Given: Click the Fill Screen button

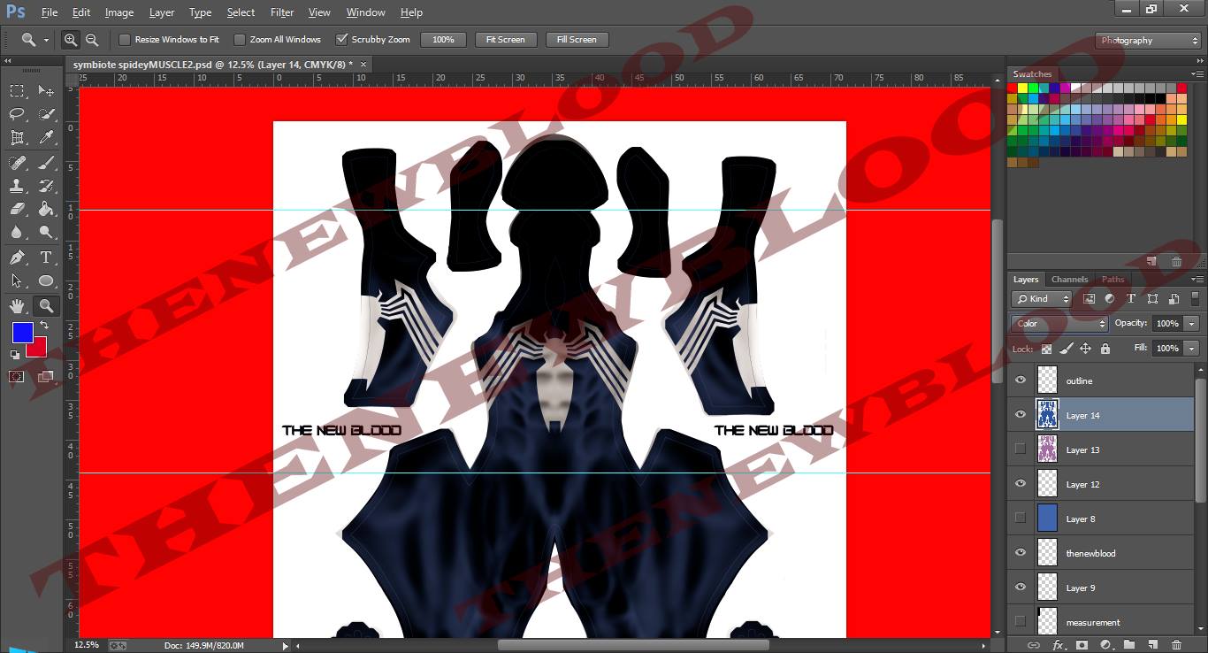Looking at the screenshot, I should (x=577, y=40).
